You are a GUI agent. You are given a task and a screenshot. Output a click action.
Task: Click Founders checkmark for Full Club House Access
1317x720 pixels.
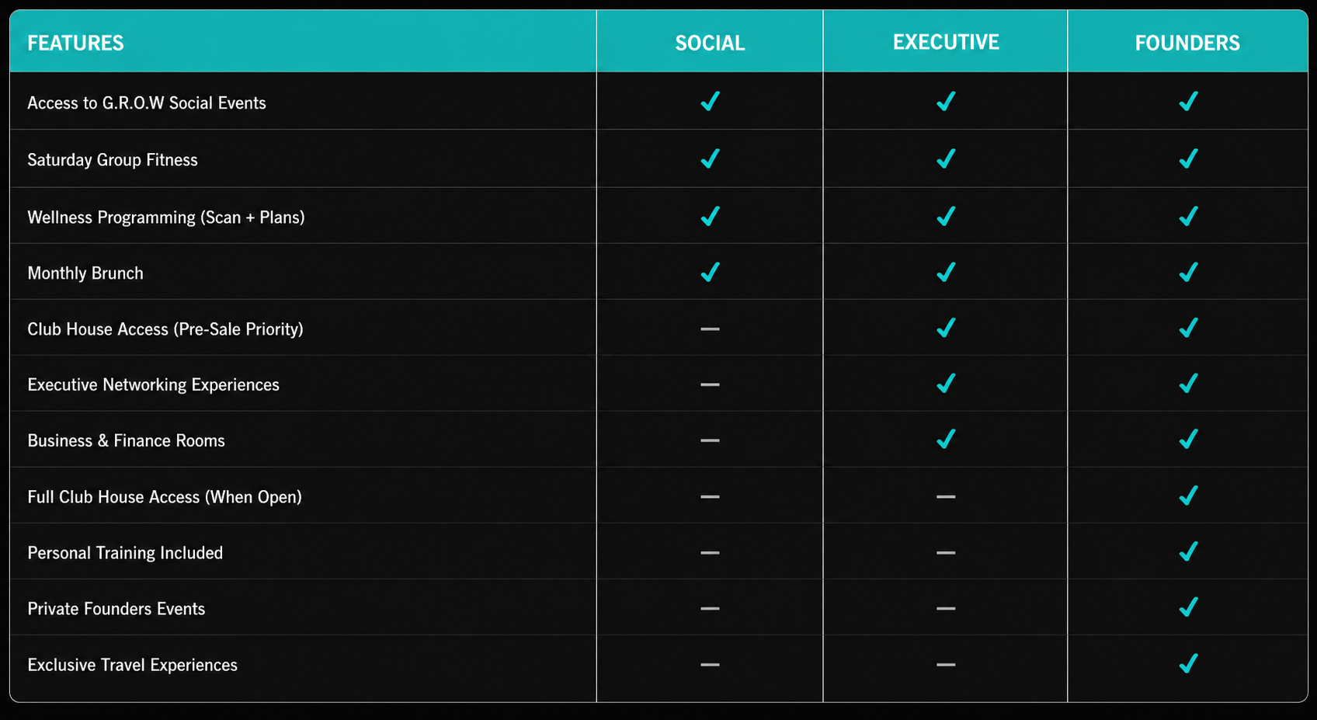[1188, 496]
